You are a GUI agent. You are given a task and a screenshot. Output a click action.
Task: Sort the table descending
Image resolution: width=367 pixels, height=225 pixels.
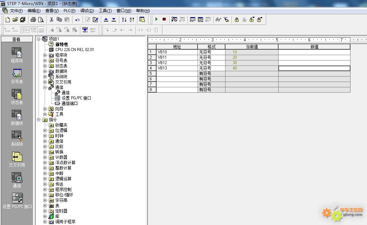pyautogui.click(x=132, y=20)
